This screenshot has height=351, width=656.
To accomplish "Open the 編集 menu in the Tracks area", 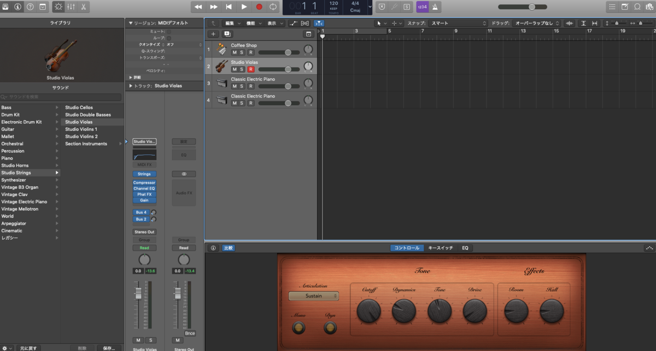I will [x=233, y=23].
